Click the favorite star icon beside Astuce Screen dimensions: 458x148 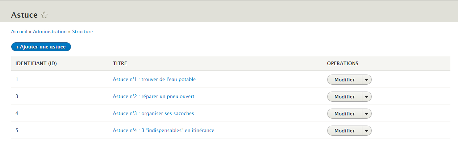coord(44,15)
